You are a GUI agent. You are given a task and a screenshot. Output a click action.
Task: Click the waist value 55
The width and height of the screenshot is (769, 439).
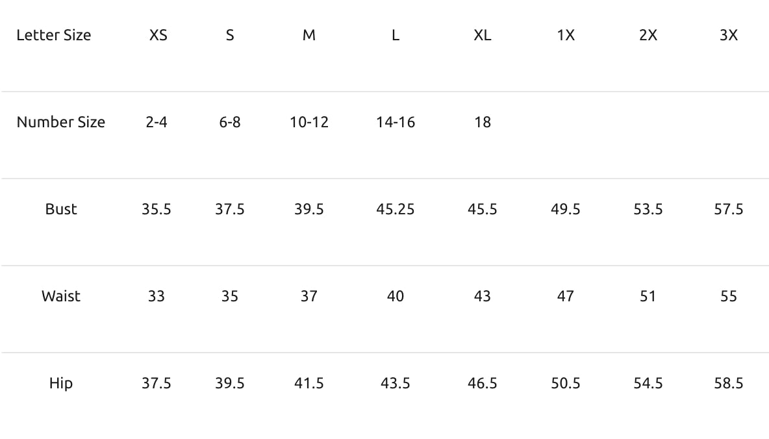point(728,296)
